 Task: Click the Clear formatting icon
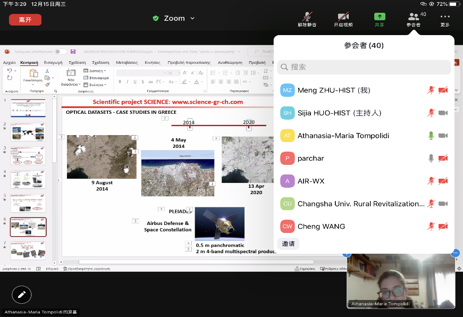[201, 73]
